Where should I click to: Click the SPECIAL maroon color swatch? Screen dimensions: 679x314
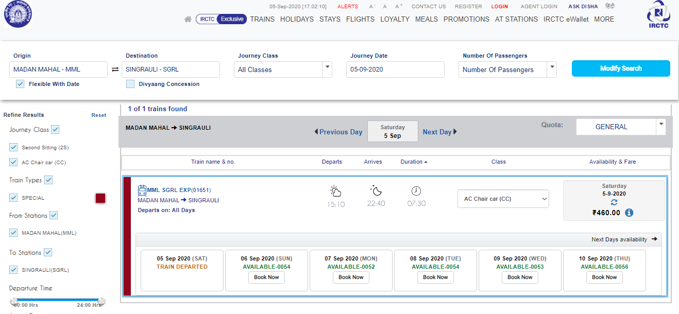pos(100,198)
